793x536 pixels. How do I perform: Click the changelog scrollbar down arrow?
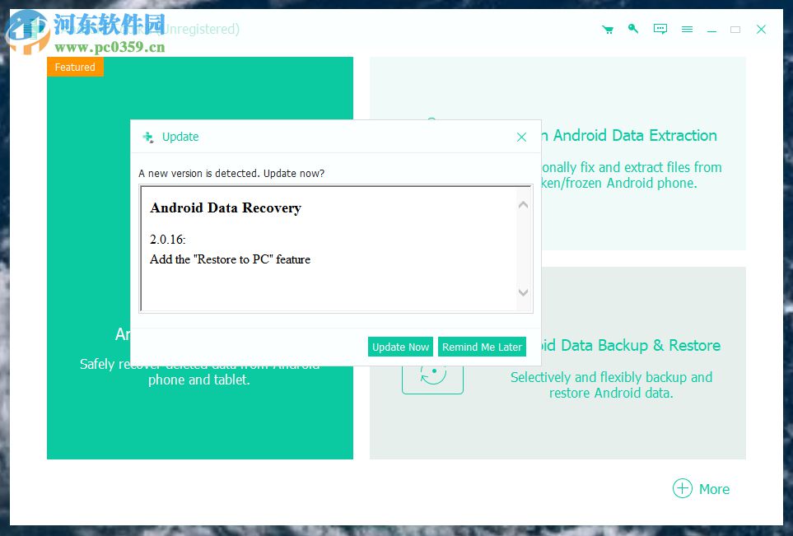pyautogui.click(x=524, y=292)
